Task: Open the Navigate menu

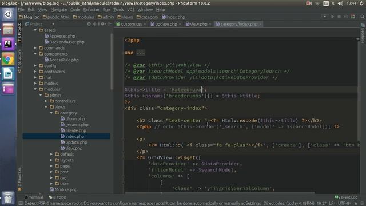Action: (x=59, y=10)
